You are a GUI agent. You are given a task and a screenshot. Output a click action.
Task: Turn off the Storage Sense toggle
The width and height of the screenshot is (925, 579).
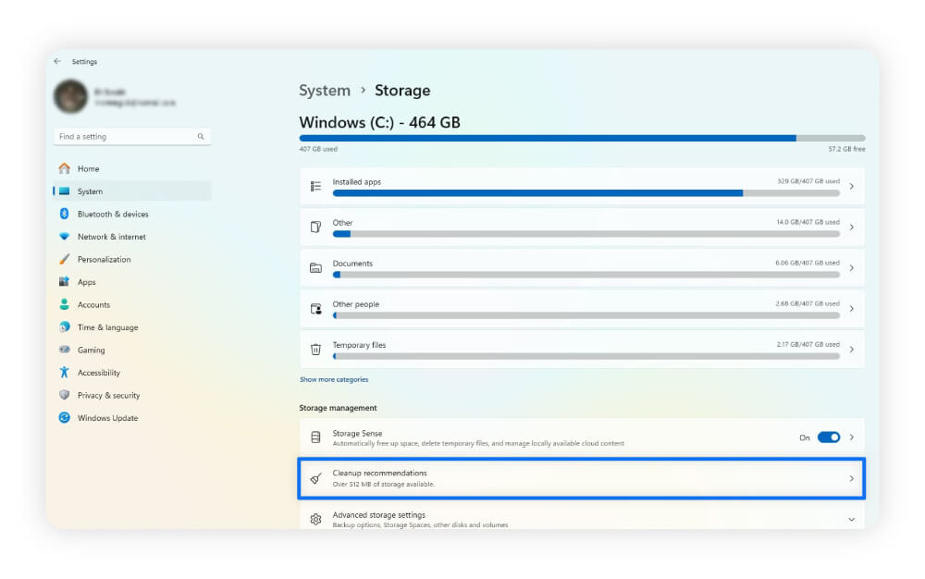pos(829,437)
